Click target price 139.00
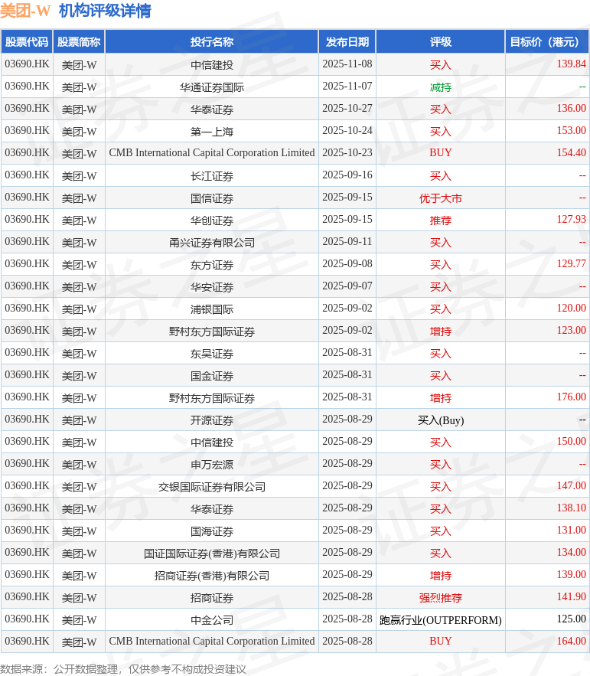The image size is (590, 676). click(x=571, y=575)
